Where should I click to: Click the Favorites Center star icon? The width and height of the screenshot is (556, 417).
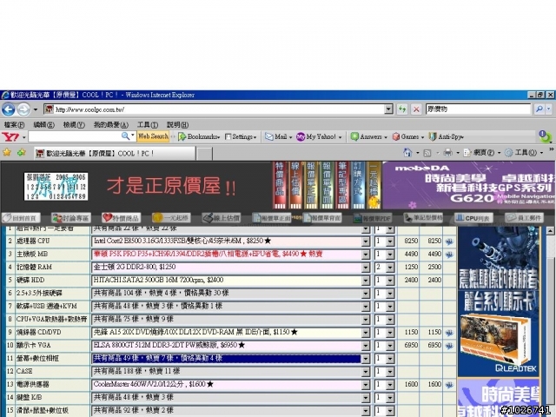click(x=7, y=153)
